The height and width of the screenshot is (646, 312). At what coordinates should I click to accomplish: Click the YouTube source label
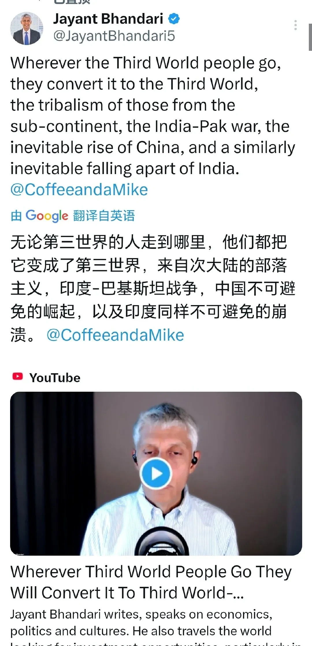(x=55, y=378)
